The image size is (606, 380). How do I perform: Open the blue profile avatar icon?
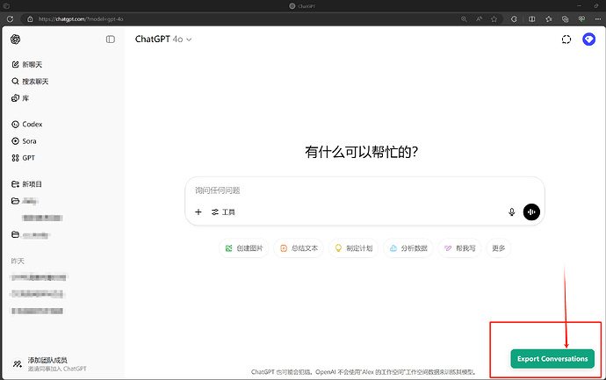(588, 39)
